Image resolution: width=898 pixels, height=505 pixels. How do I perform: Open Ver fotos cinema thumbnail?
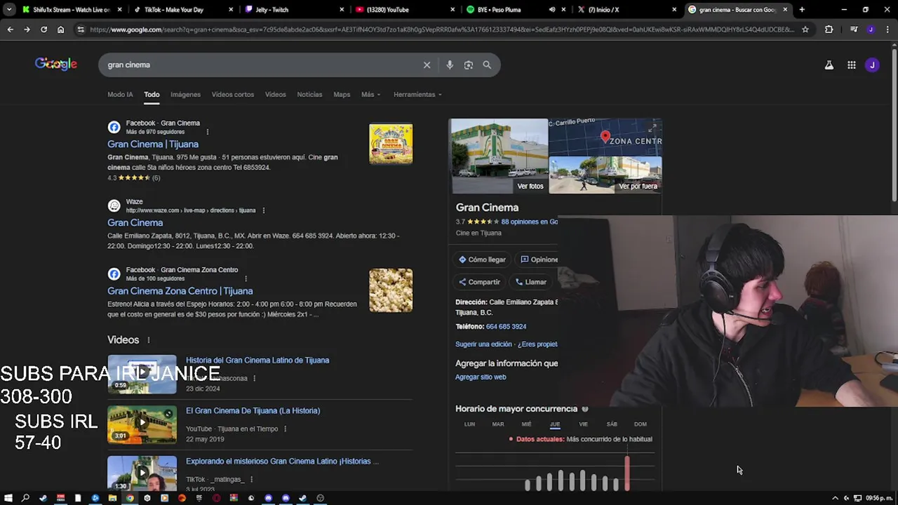tap(499, 156)
